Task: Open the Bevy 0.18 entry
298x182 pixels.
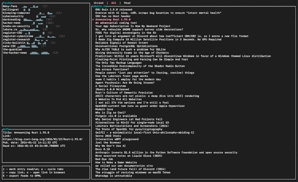Action: [x=103, y=149]
